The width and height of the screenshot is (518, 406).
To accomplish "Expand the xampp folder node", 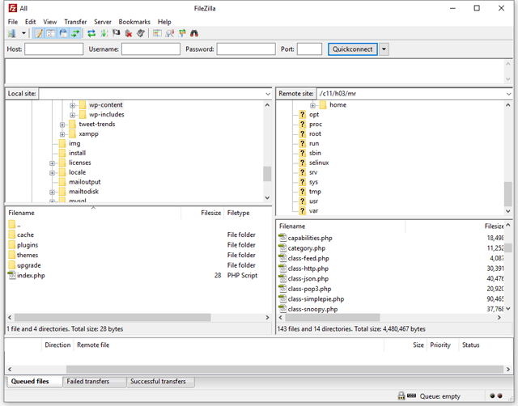I will (62, 134).
